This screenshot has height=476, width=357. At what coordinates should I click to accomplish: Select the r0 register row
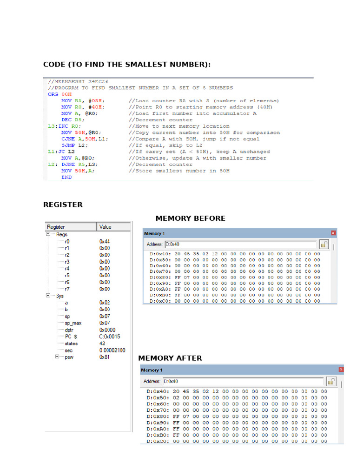[88, 242]
